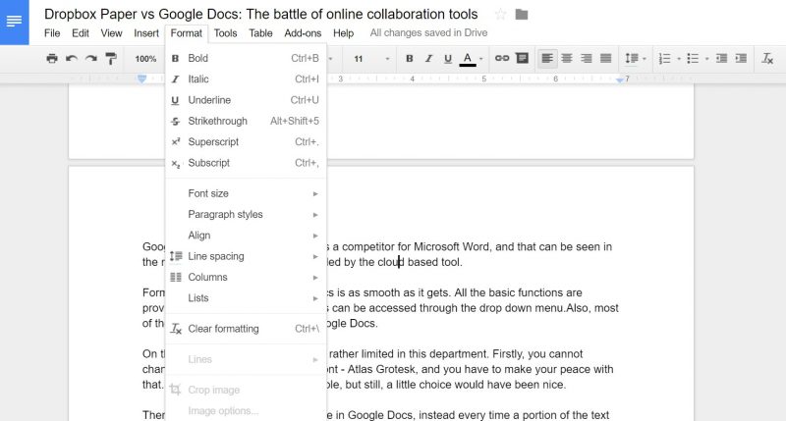Expand the Paragraph styles submenu

pos(246,215)
